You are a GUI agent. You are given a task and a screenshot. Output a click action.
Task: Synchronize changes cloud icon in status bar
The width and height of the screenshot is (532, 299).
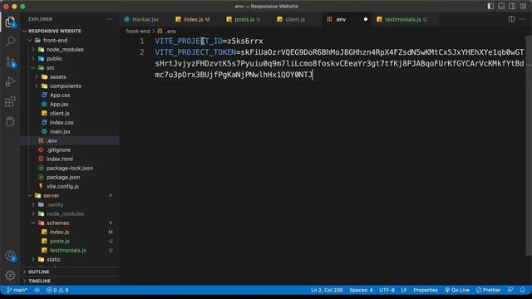pyautogui.click(x=37, y=290)
